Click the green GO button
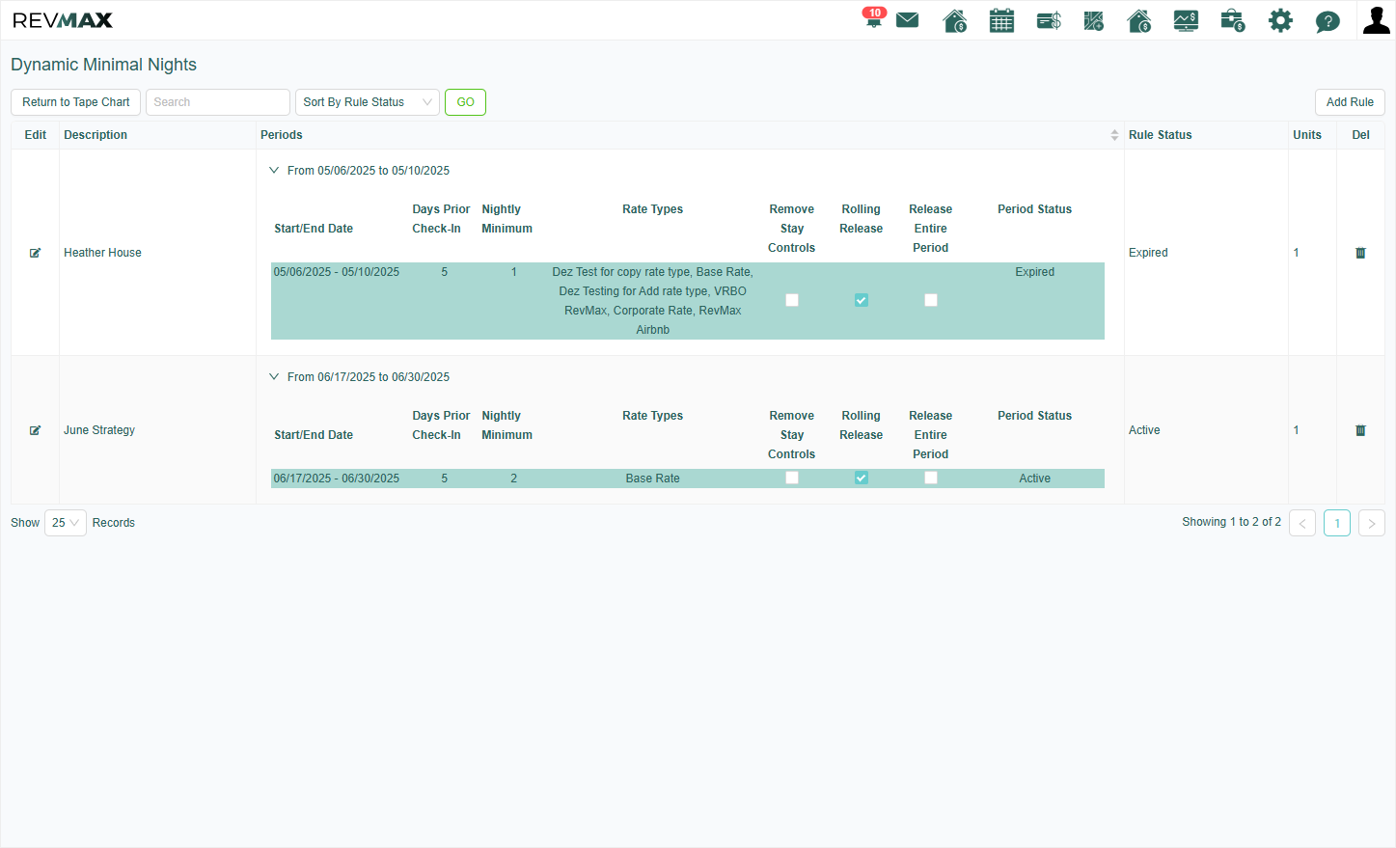 click(465, 102)
